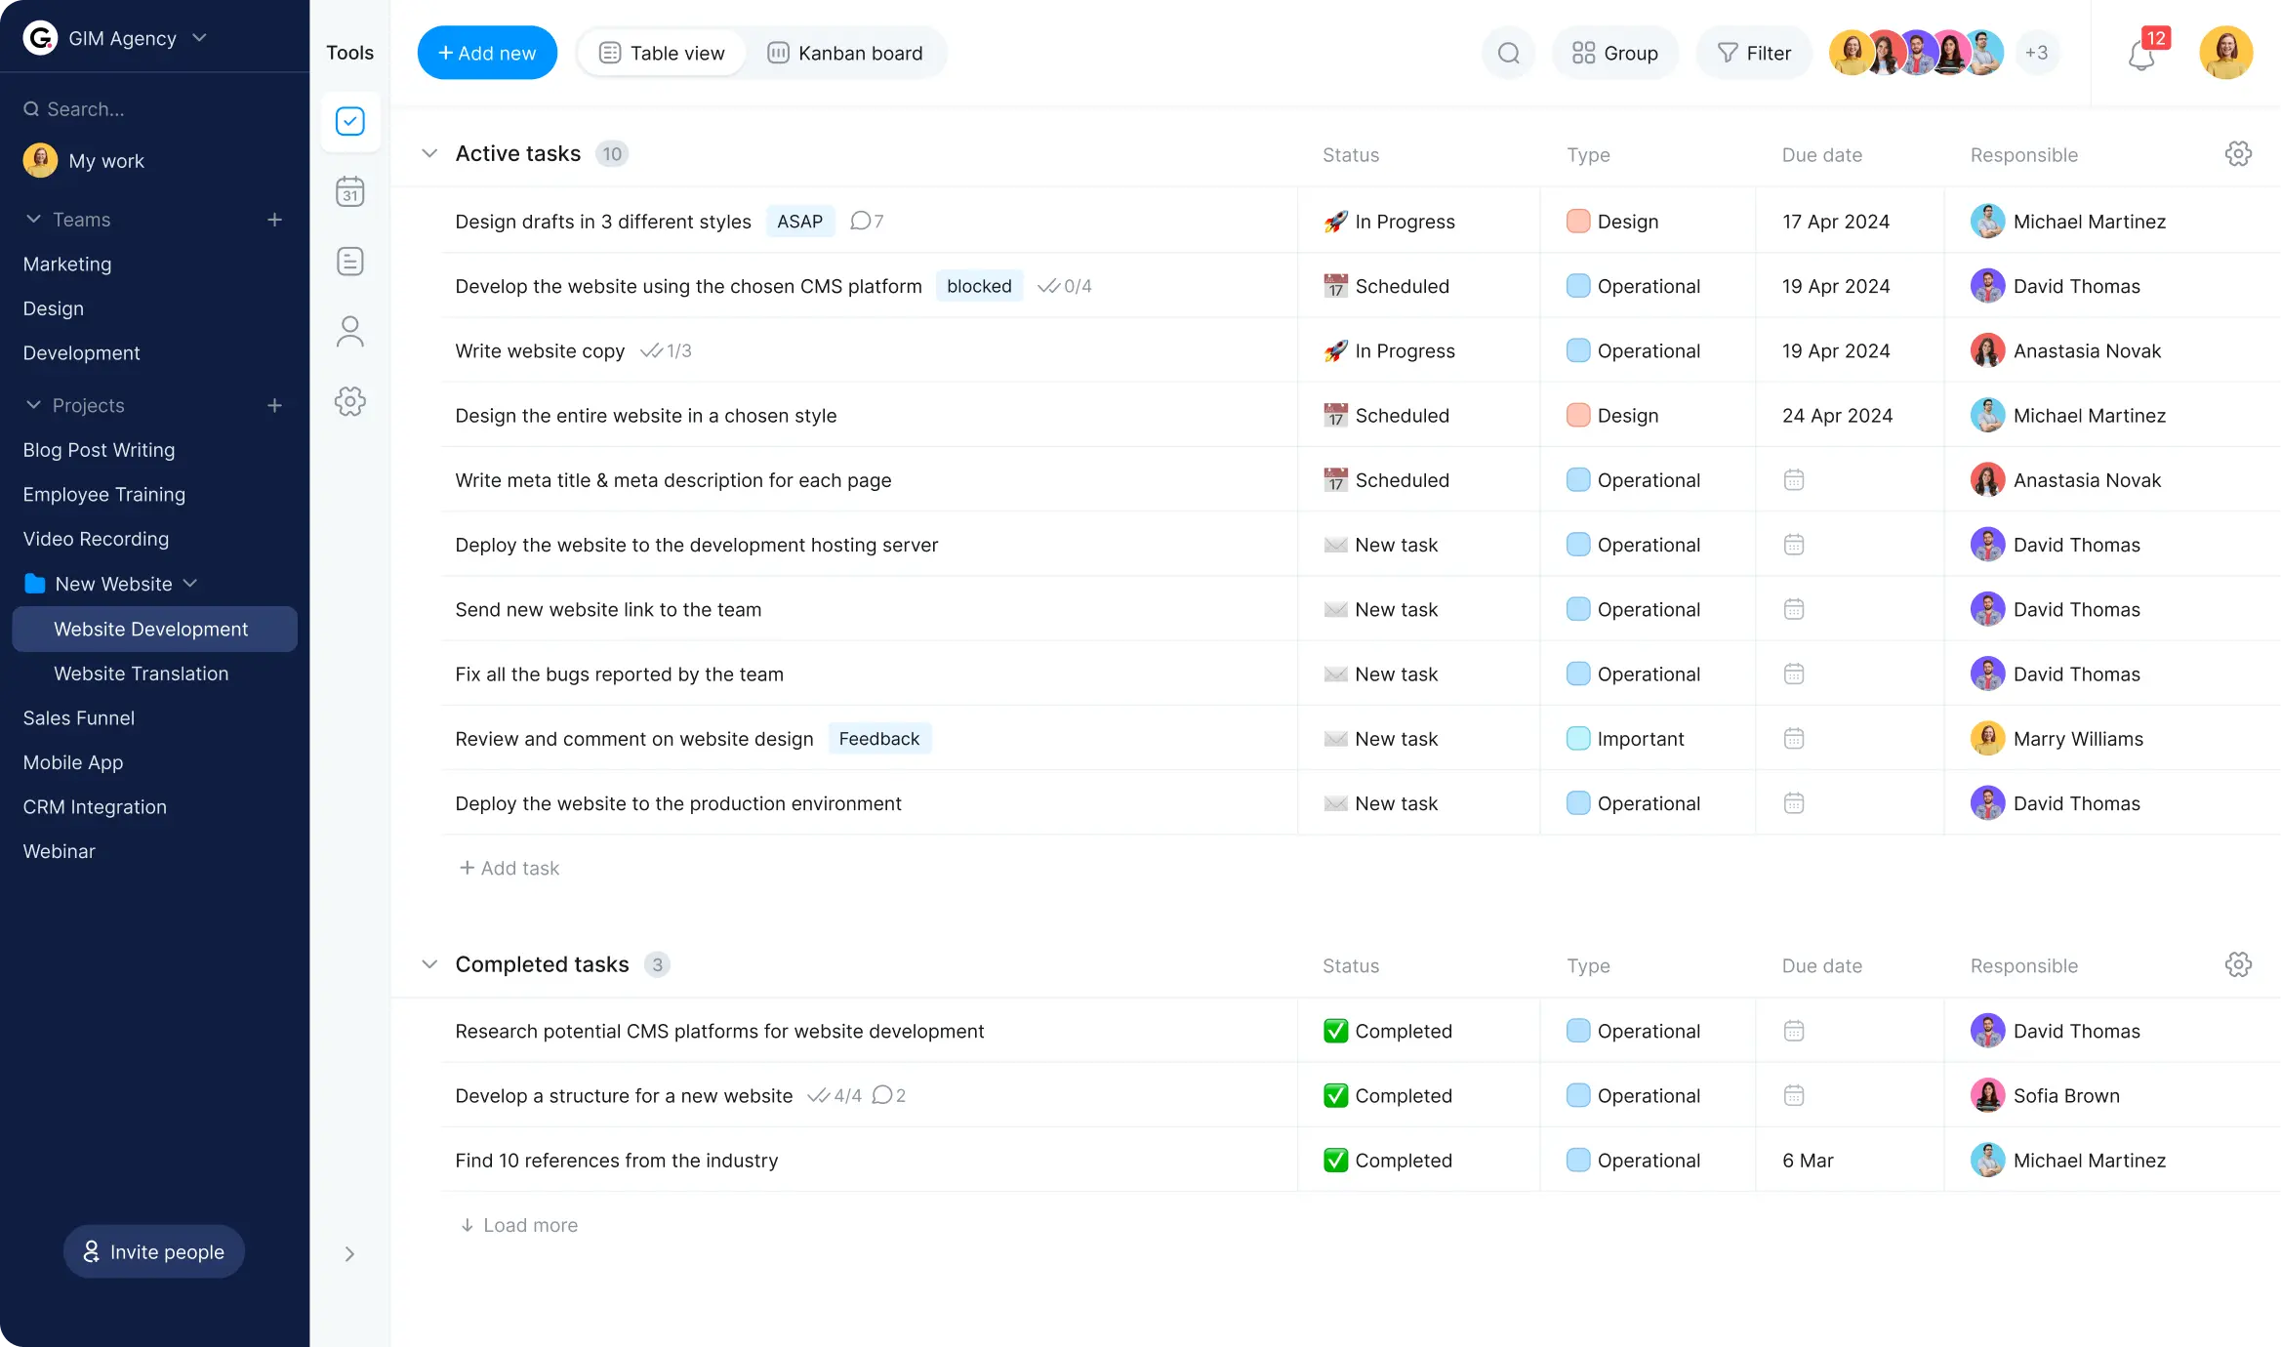Open responsible Marry Williams
The image size is (2281, 1347).
(2057, 739)
